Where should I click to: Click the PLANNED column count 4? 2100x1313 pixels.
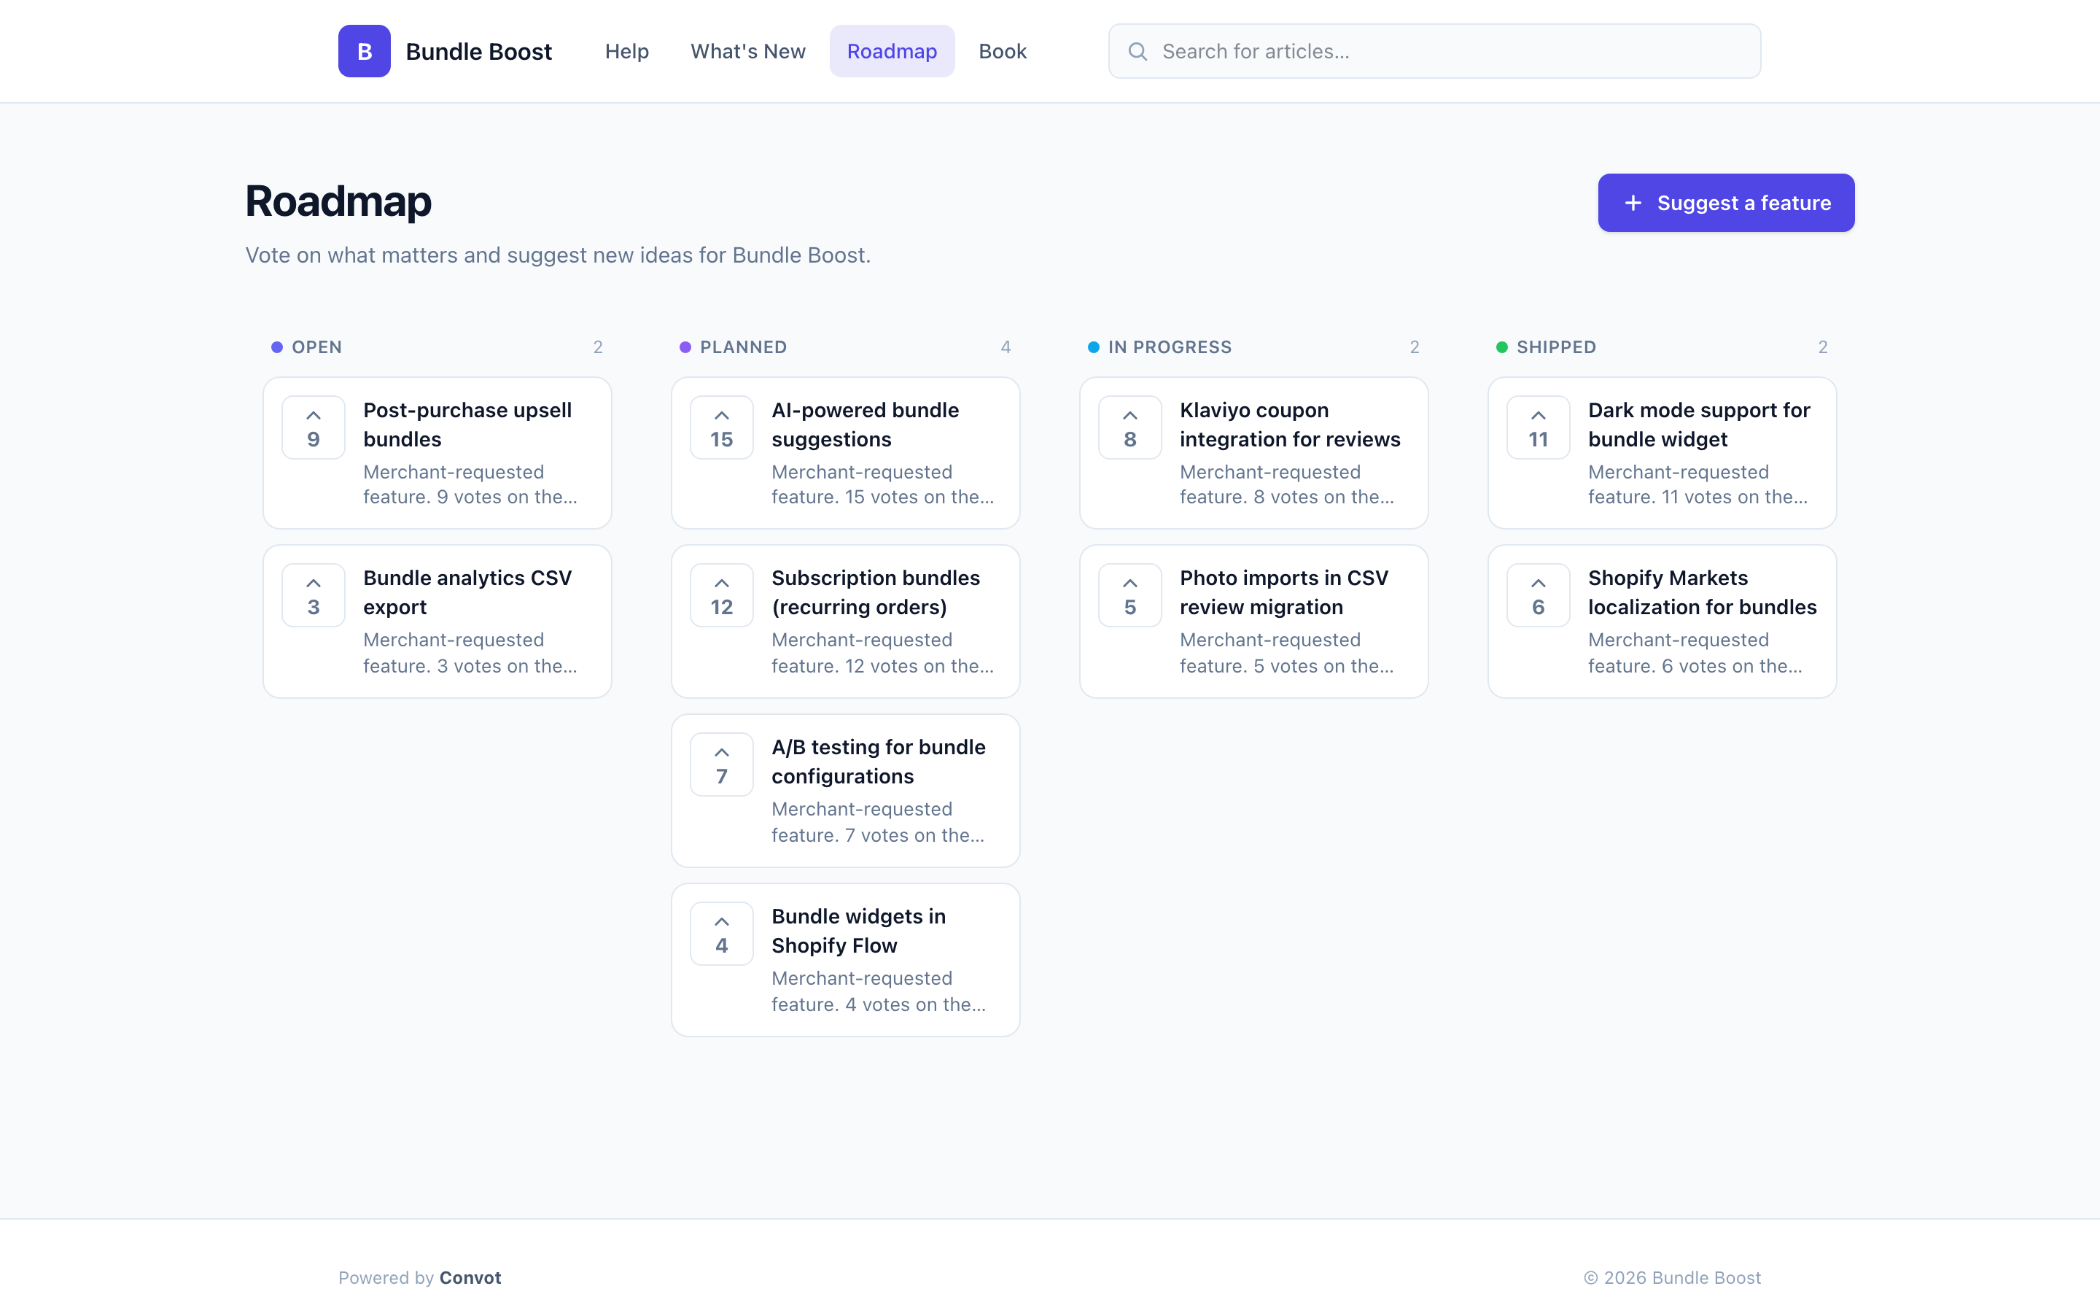click(1005, 346)
